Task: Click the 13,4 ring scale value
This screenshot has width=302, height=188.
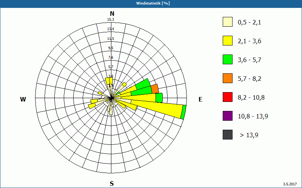Action: 111,29
